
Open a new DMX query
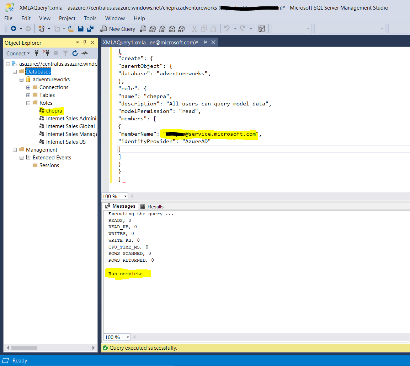(x=162, y=29)
